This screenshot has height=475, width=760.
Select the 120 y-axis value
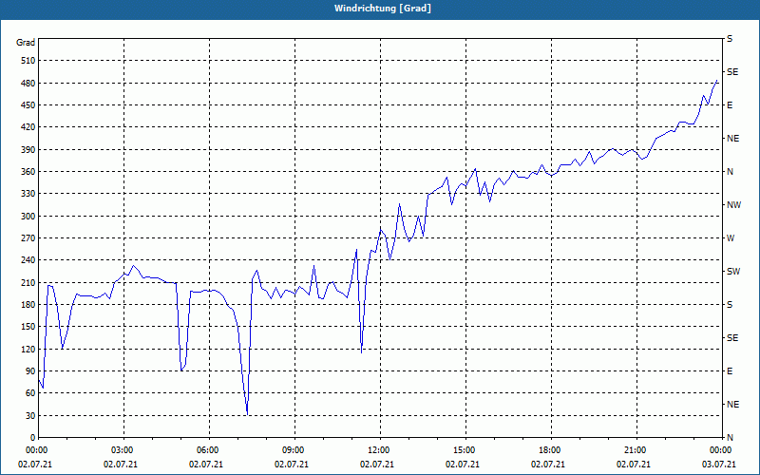(x=28, y=349)
